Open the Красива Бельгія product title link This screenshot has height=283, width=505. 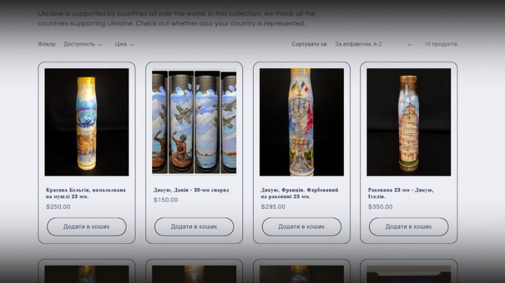coord(86,193)
